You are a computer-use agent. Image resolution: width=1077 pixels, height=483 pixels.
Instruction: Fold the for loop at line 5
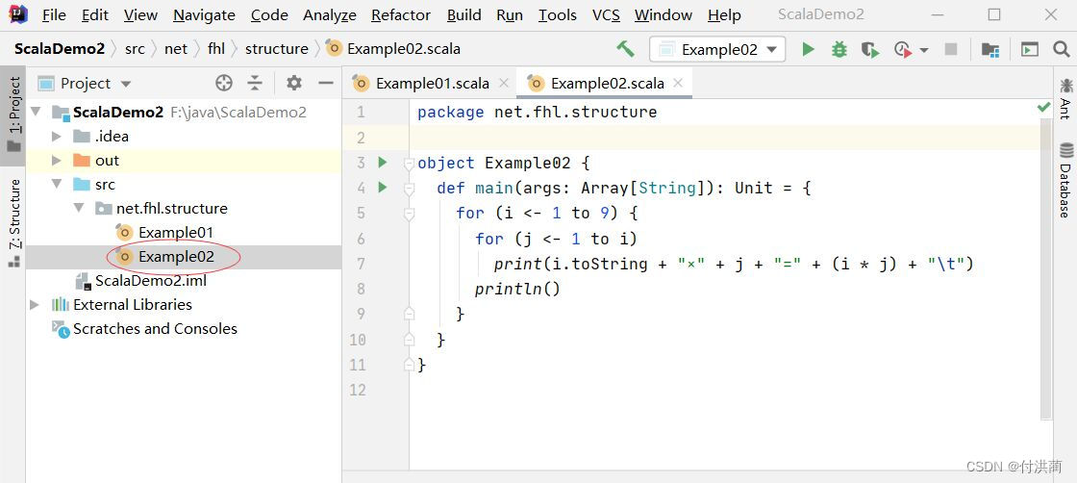(x=410, y=214)
